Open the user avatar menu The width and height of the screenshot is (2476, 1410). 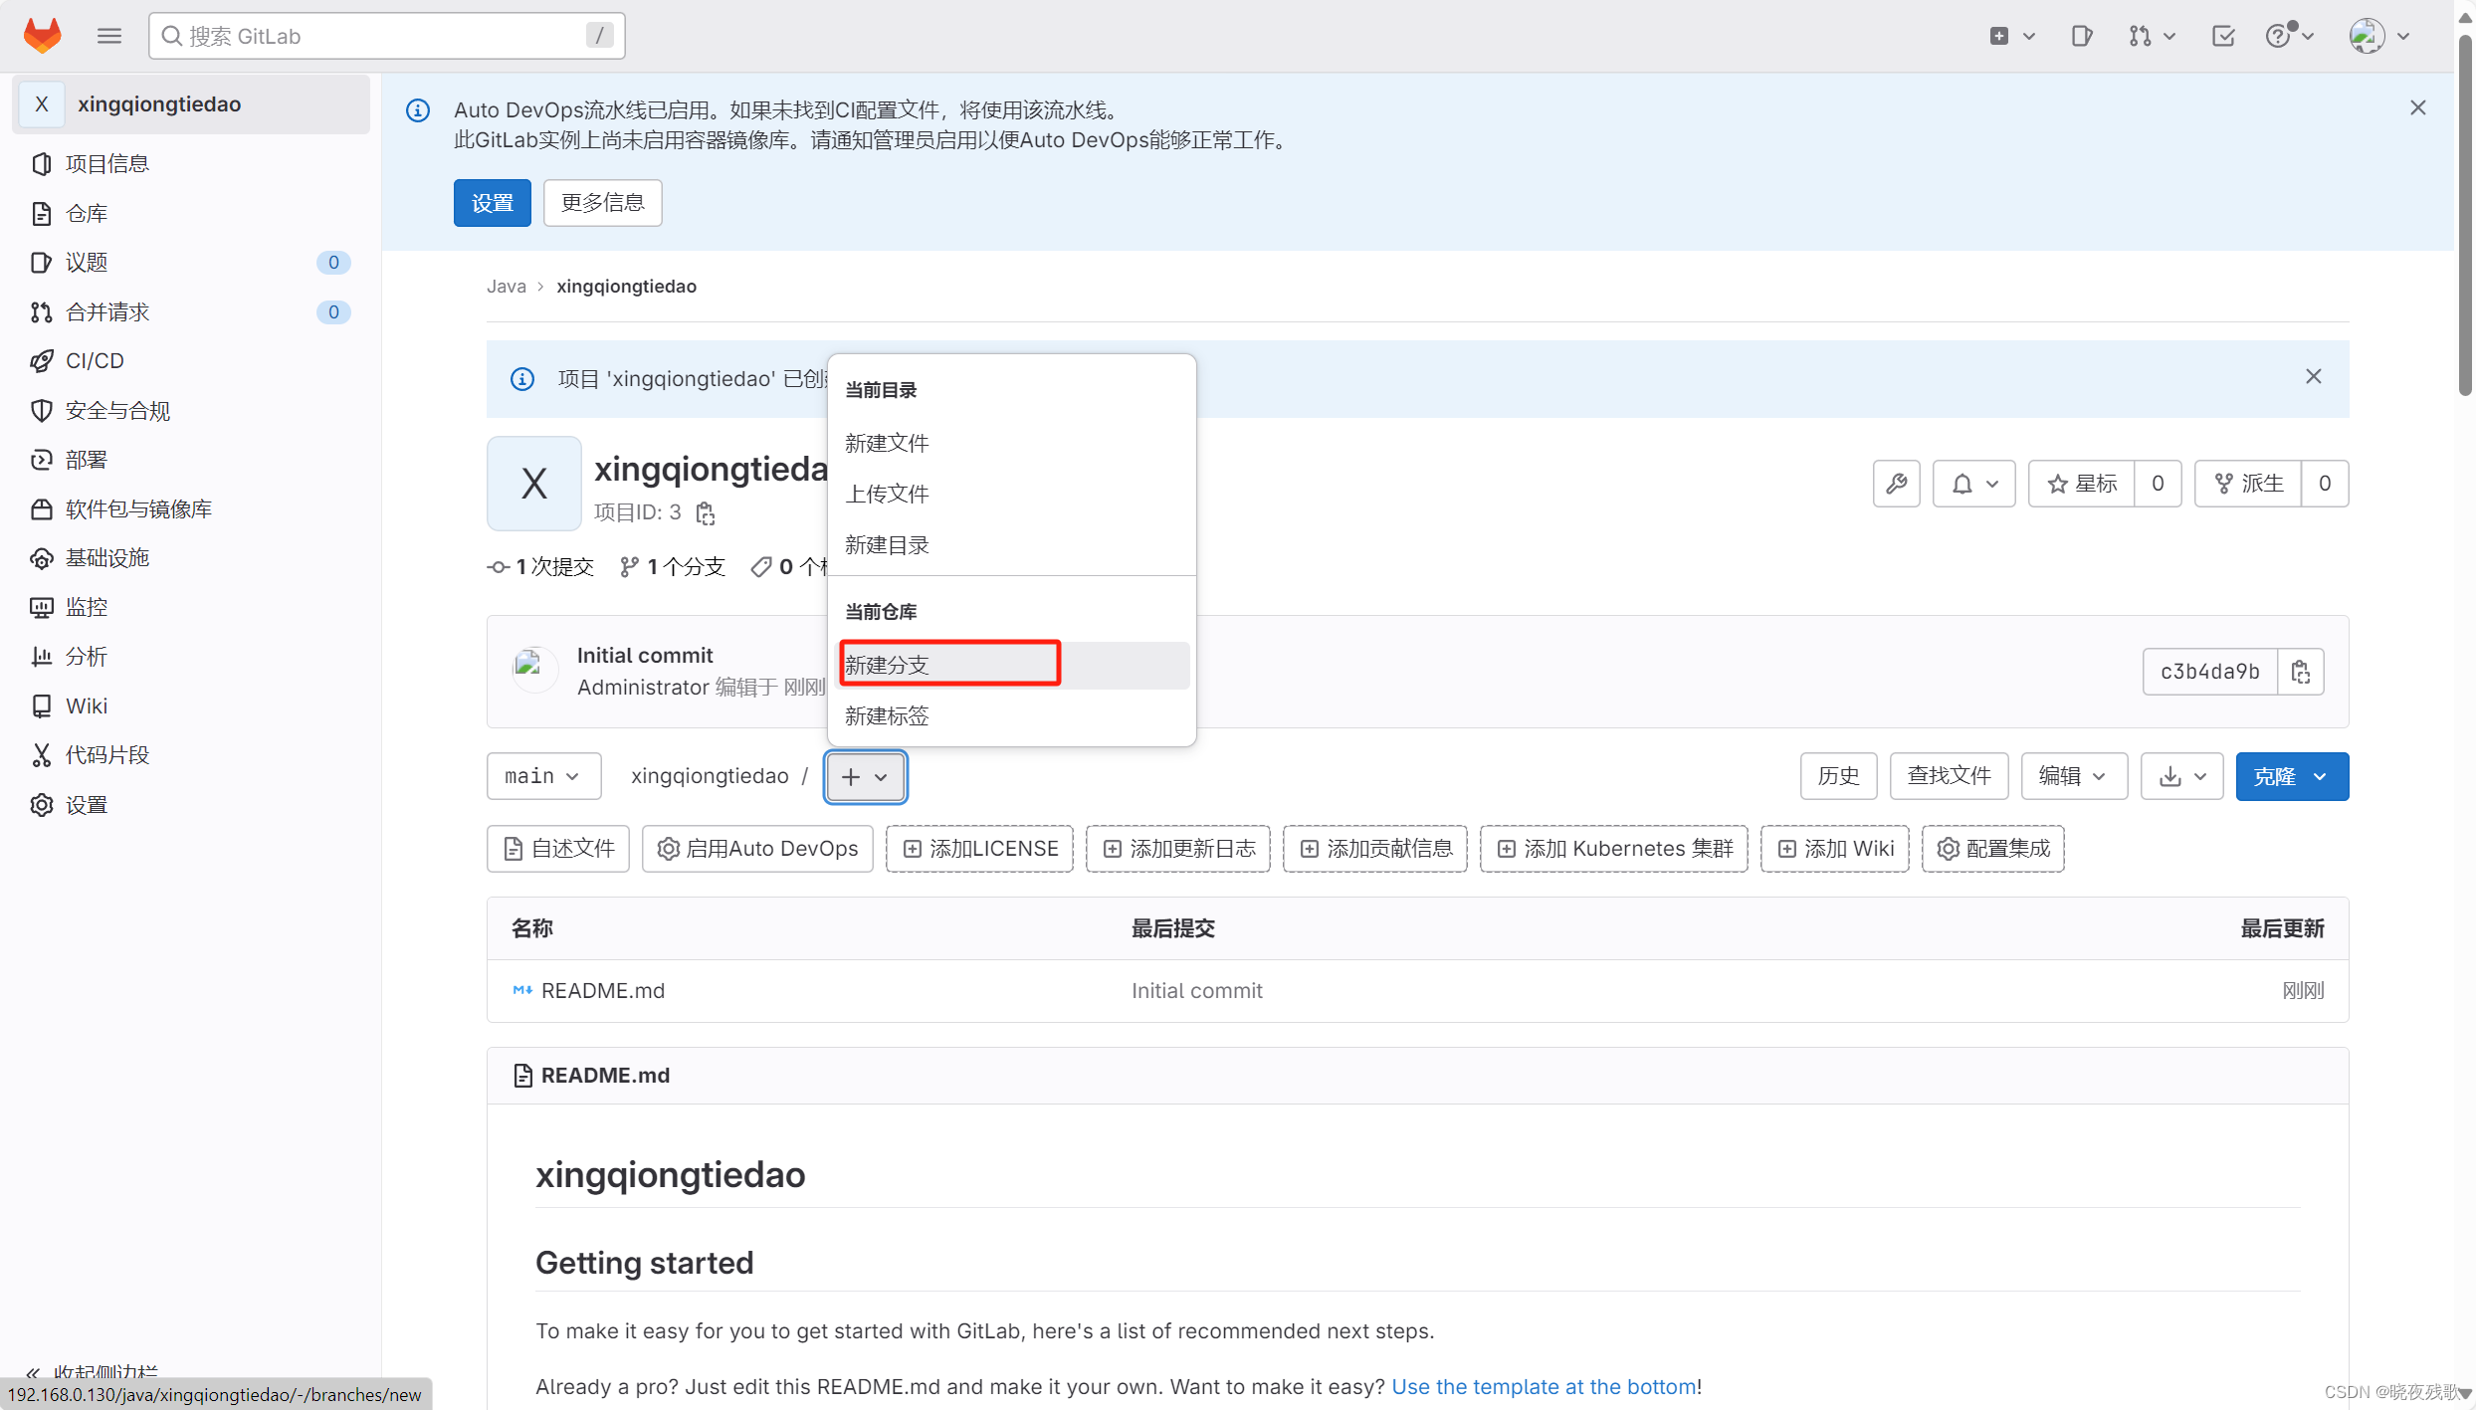[x=2378, y=36]
